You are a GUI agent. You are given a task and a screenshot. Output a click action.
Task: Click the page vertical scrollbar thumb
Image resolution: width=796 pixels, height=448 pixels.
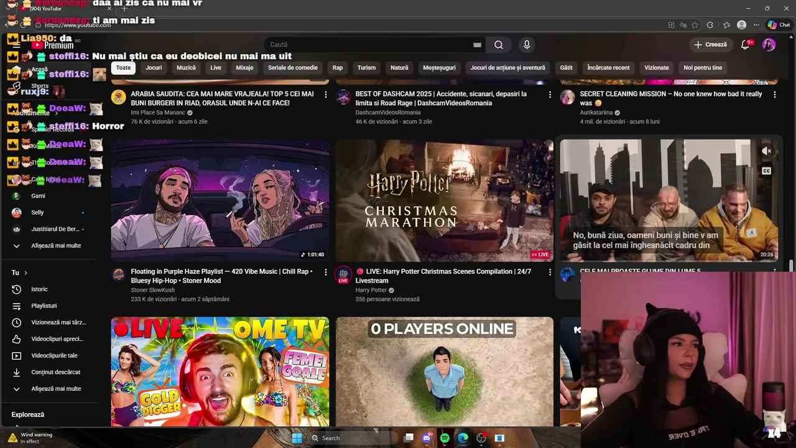click(x=791, y=265)
